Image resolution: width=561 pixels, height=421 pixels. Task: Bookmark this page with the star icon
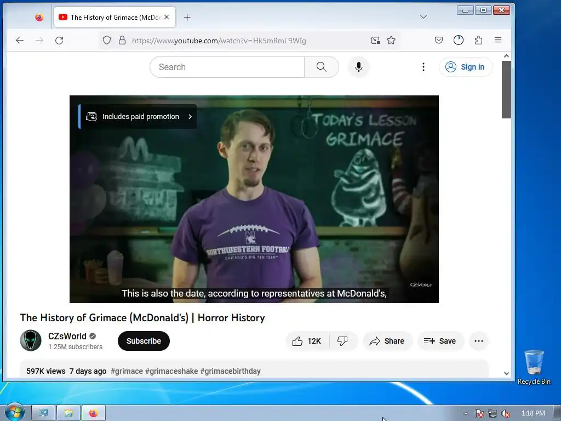(391, 40)
